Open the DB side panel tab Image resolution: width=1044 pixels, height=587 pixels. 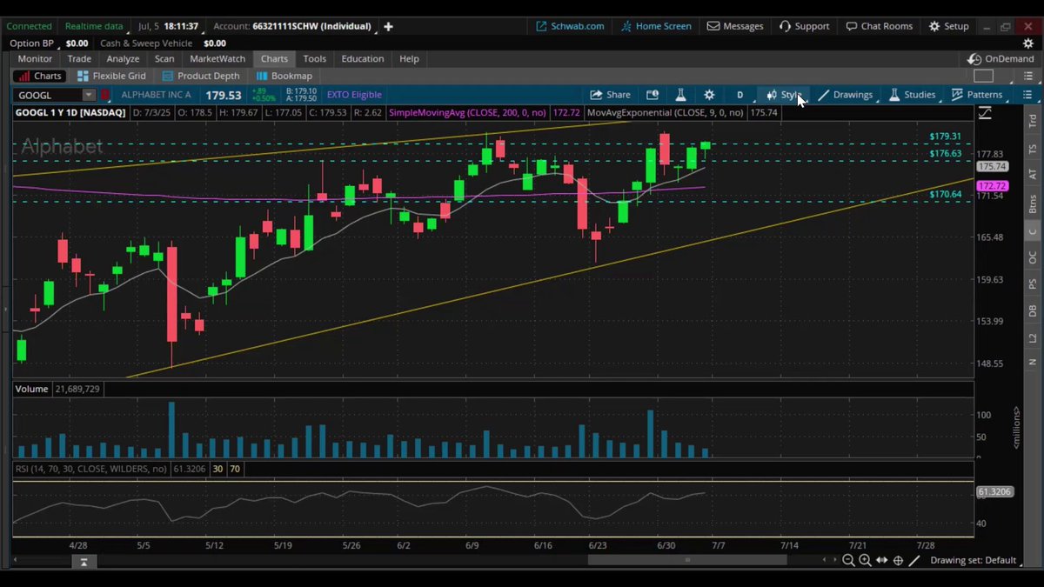click(x=1033, y=310)
